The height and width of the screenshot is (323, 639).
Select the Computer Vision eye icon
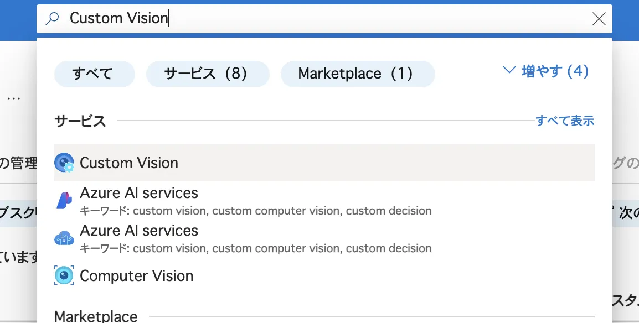[x=64, y=275]
